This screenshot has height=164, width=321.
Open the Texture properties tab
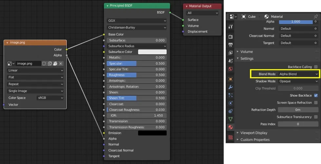click(x=231, y=137)
